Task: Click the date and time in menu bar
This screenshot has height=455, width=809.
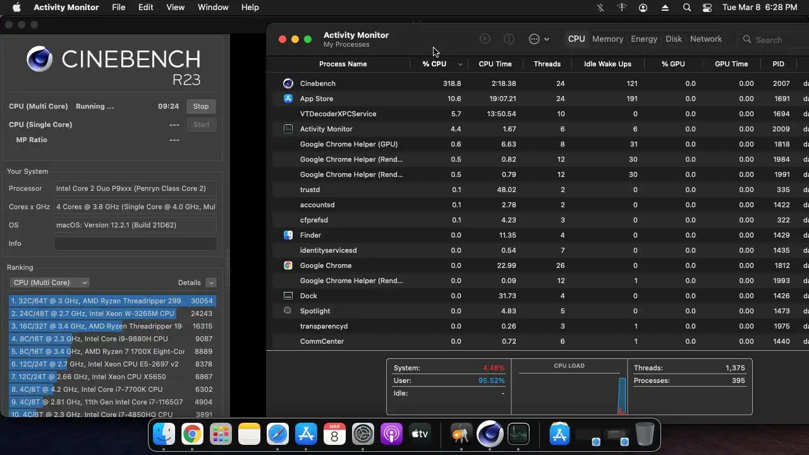Action: [760, 8]
